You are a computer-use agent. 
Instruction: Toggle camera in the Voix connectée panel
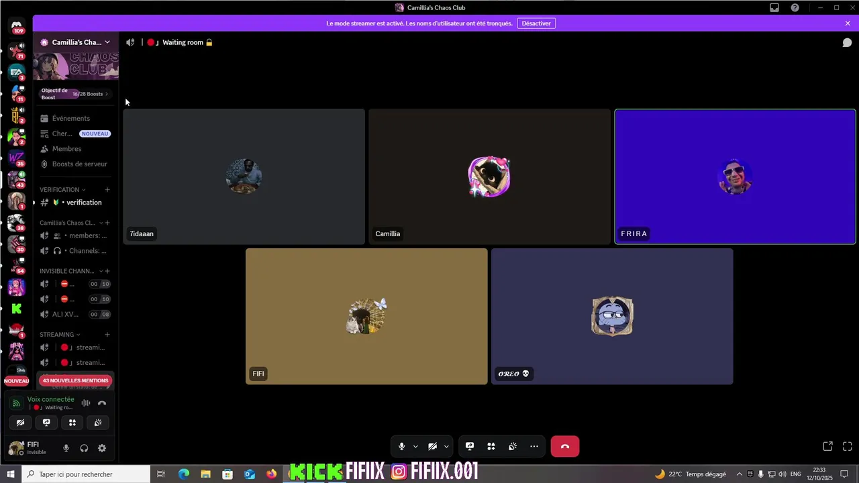(21, 423)
